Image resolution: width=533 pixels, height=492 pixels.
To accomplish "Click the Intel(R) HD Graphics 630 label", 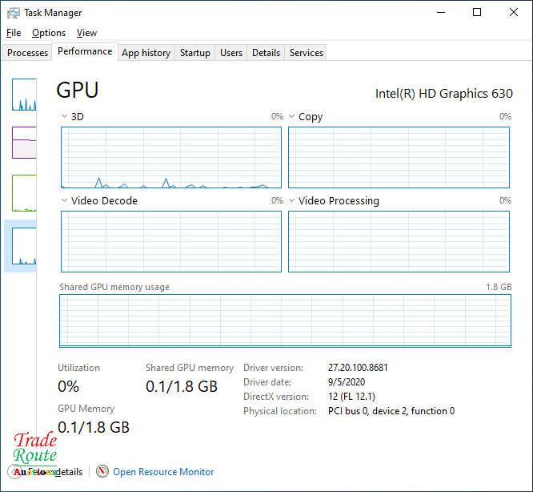I will [443, 94].
